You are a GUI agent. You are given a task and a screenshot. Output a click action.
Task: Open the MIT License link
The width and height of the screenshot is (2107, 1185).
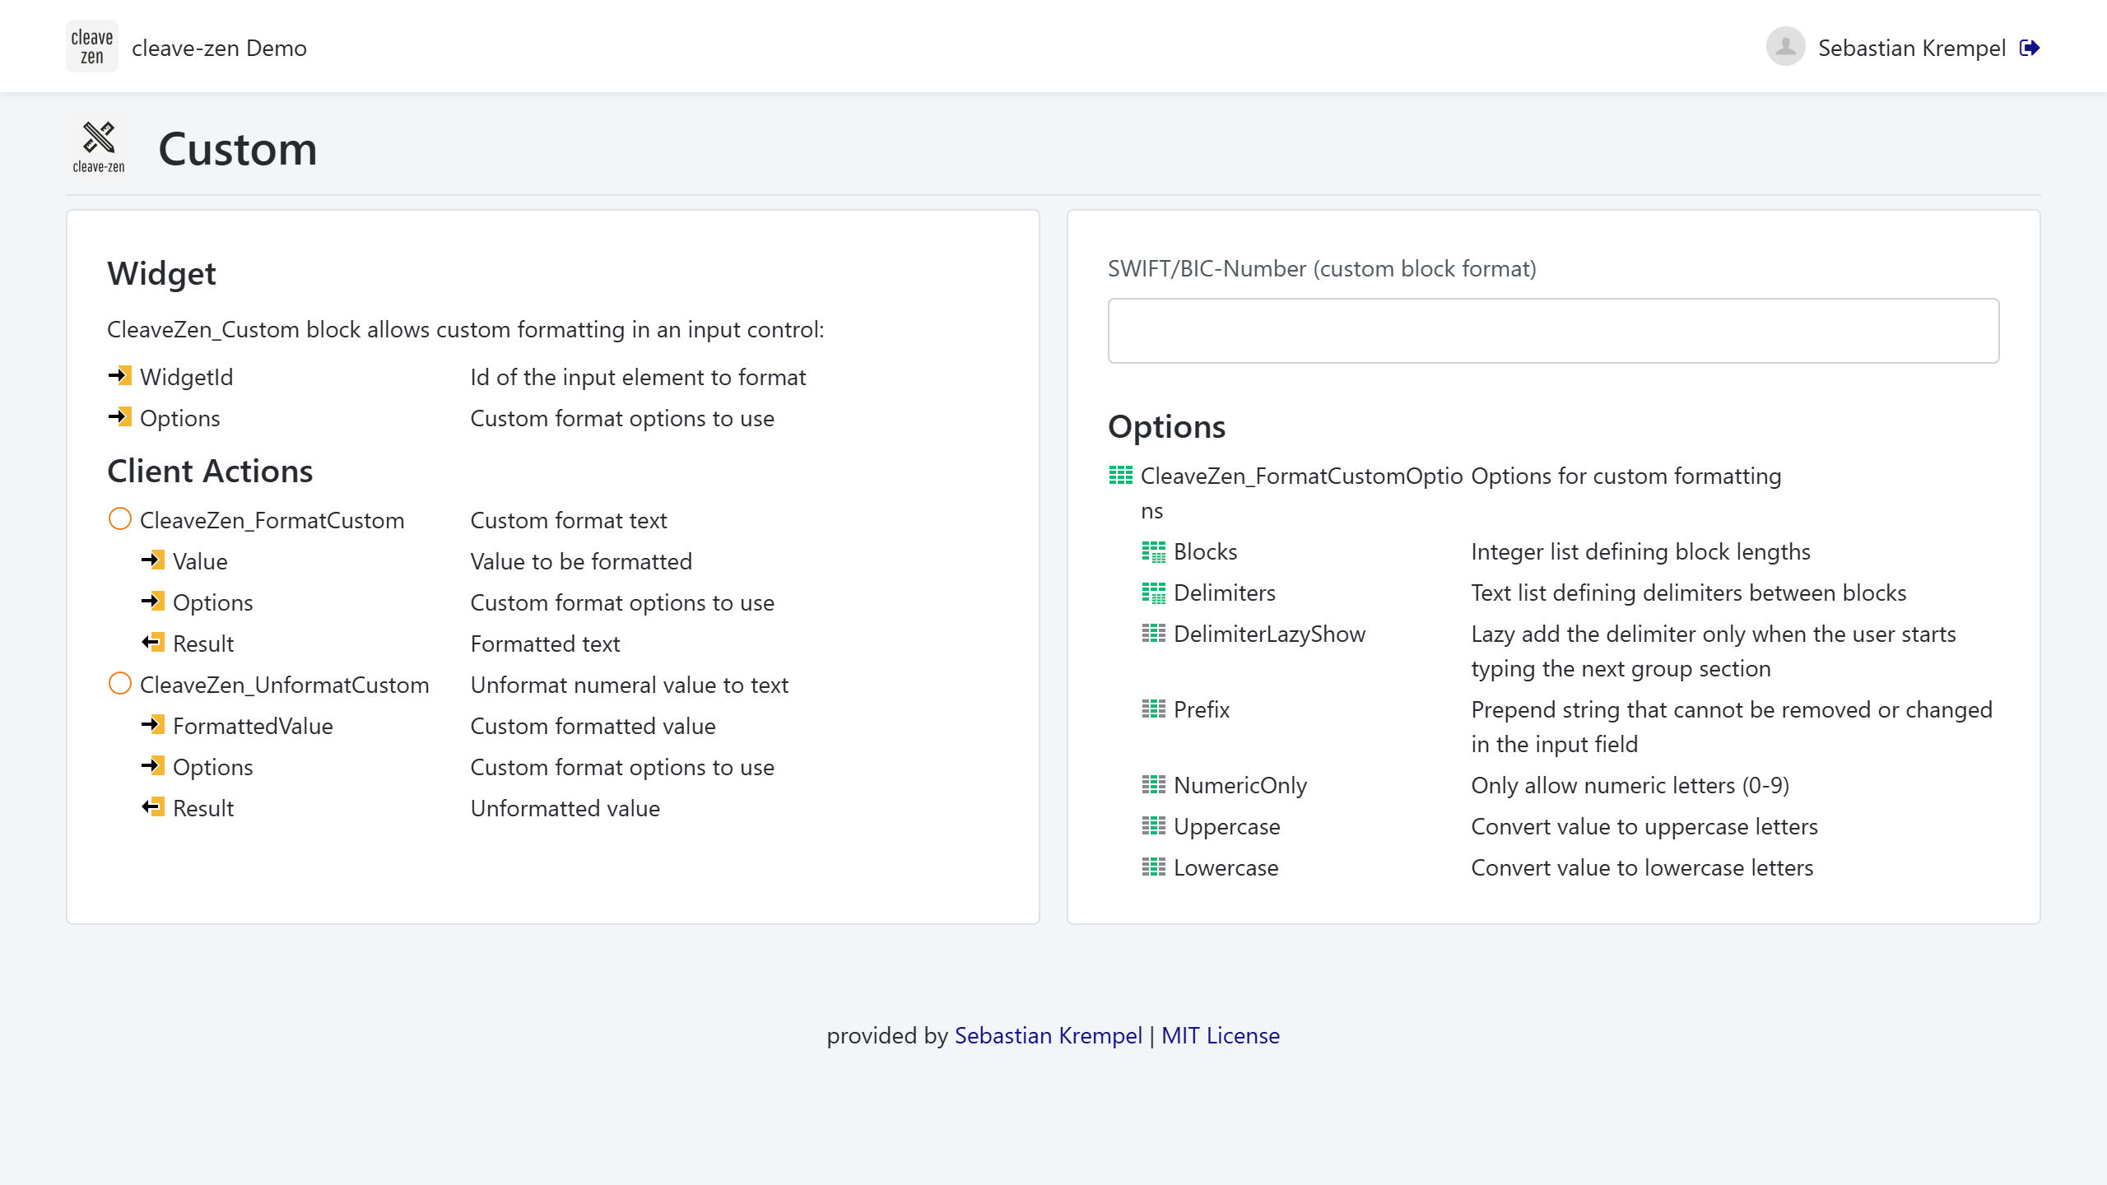pyautogui.click(x=1220, y=1035)
